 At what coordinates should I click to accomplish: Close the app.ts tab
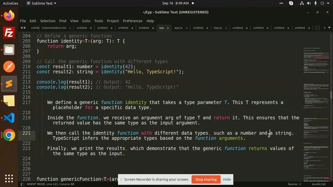coord(186,28)
